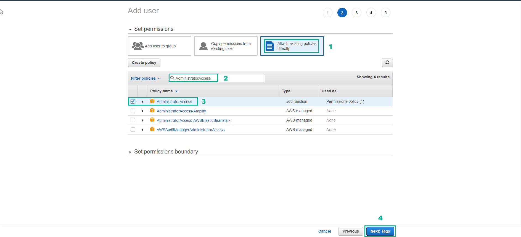Click the AWSAuditManagerAdministratorAccess policy box icon
Viewport: 521px width, 237px height.
[152, 129]
